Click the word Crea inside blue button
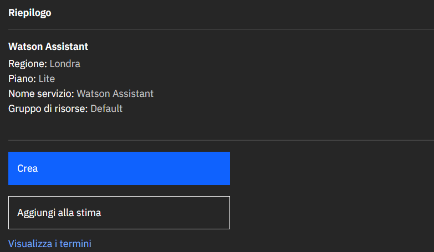The width and height of the screenshot is (434, 252). coord(27,168)
